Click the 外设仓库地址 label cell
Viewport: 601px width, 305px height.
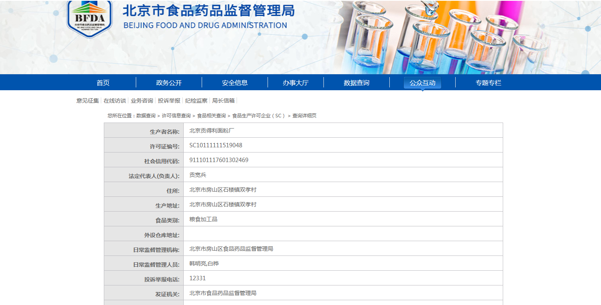pyautogui.click(x=144, y=234)
